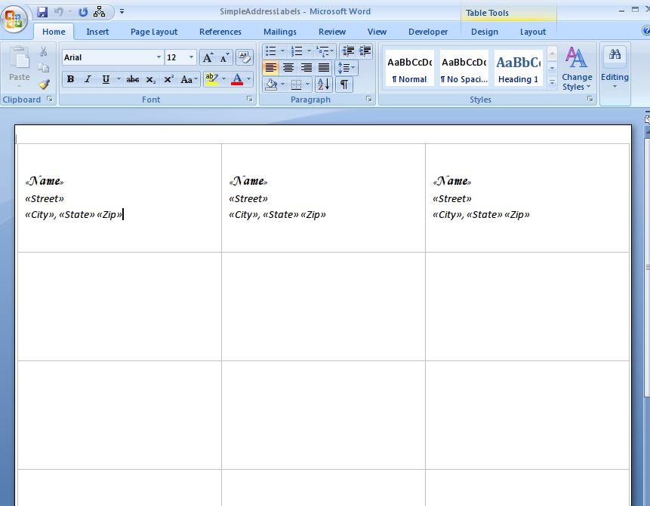The image size is (650, 506).
Task: Switch to the Insert tab
Action: [97, 32]
